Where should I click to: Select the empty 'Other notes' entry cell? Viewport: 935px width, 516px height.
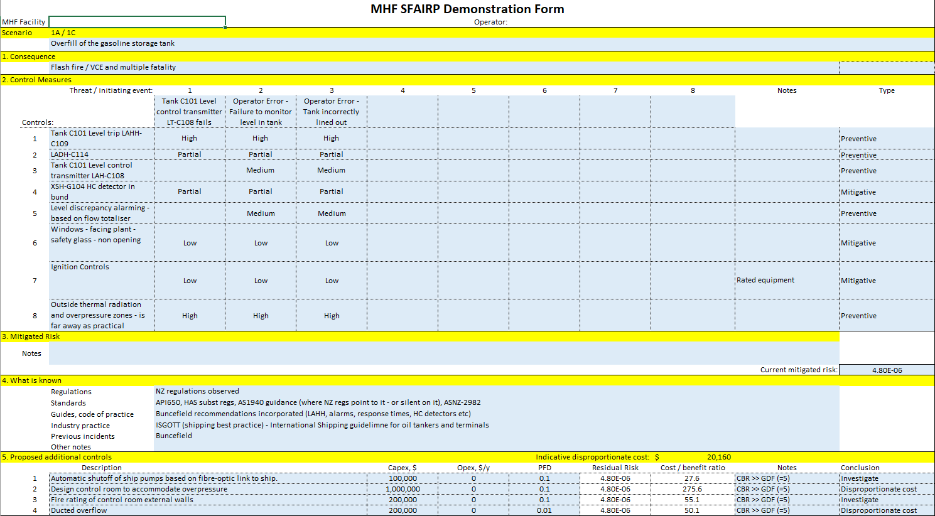point(497,447)
